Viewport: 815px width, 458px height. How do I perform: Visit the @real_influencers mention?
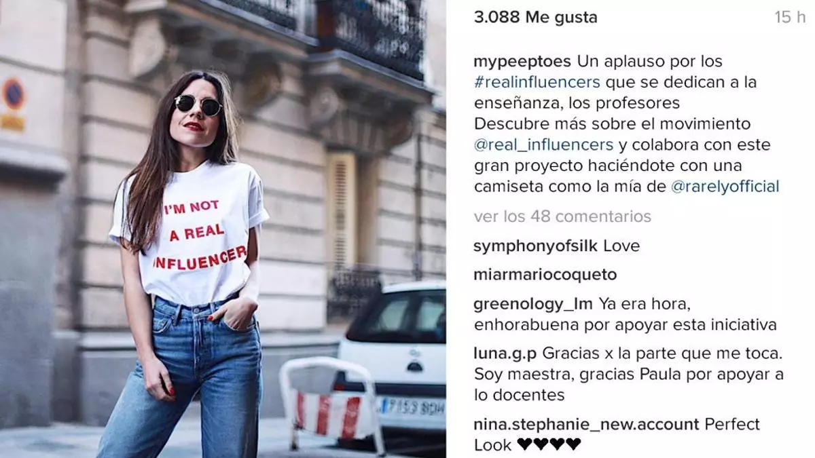coord(543,145)
